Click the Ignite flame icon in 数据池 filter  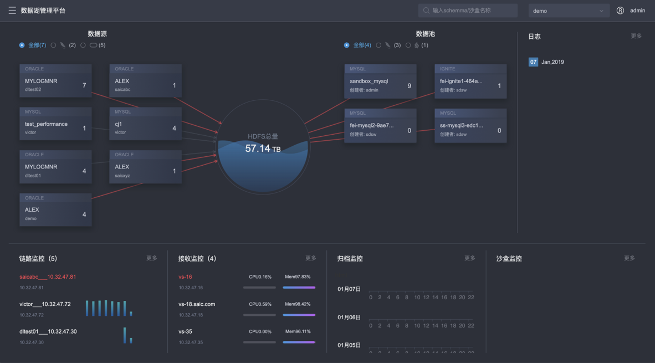(x=417, y=45)
